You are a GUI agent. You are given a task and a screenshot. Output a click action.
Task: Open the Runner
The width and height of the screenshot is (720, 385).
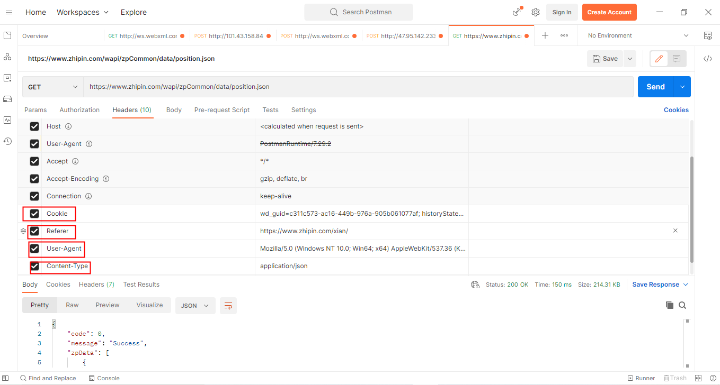[x=642, y=378]
